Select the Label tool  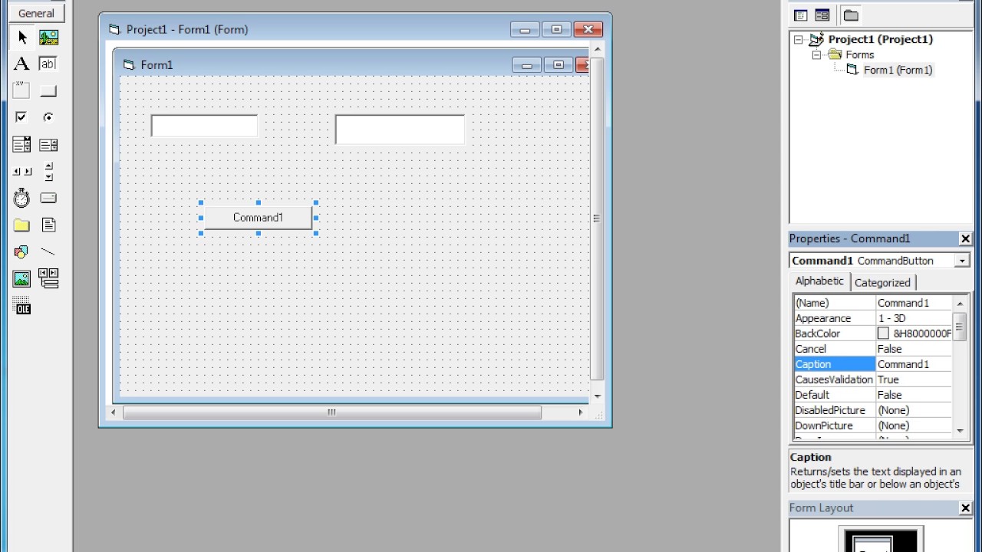21,64
